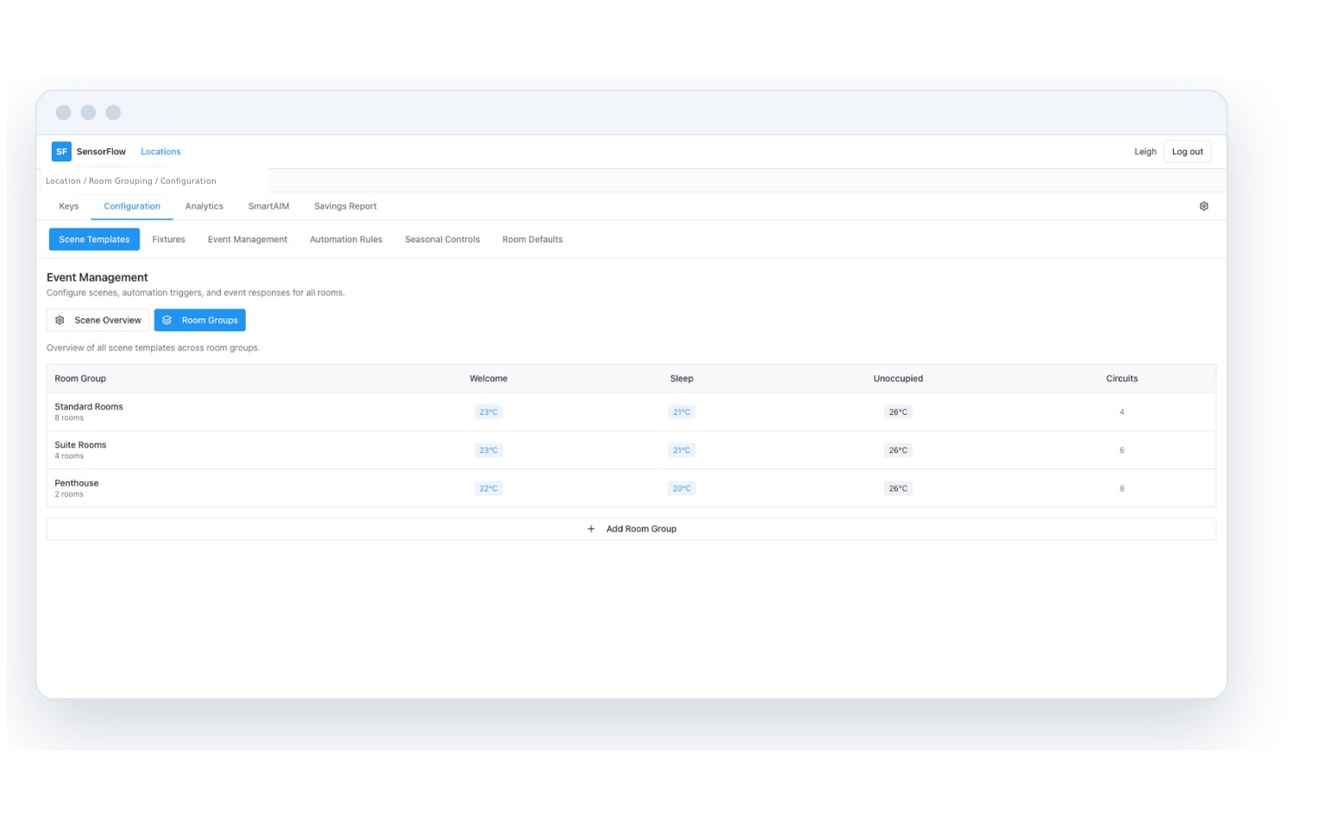1325x828 pixels.
Task: Switch to Scene Overview view
Action: [x=97, y=320]
